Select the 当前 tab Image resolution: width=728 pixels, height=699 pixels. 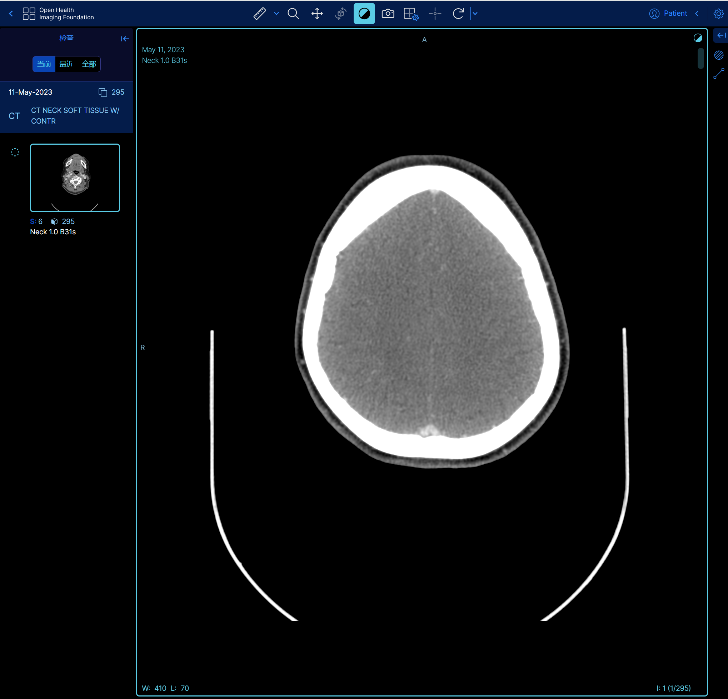point(44,64)
